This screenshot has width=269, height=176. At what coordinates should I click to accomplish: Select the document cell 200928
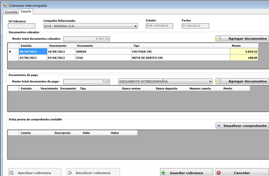pyautogui.click(x=103, y=52)
